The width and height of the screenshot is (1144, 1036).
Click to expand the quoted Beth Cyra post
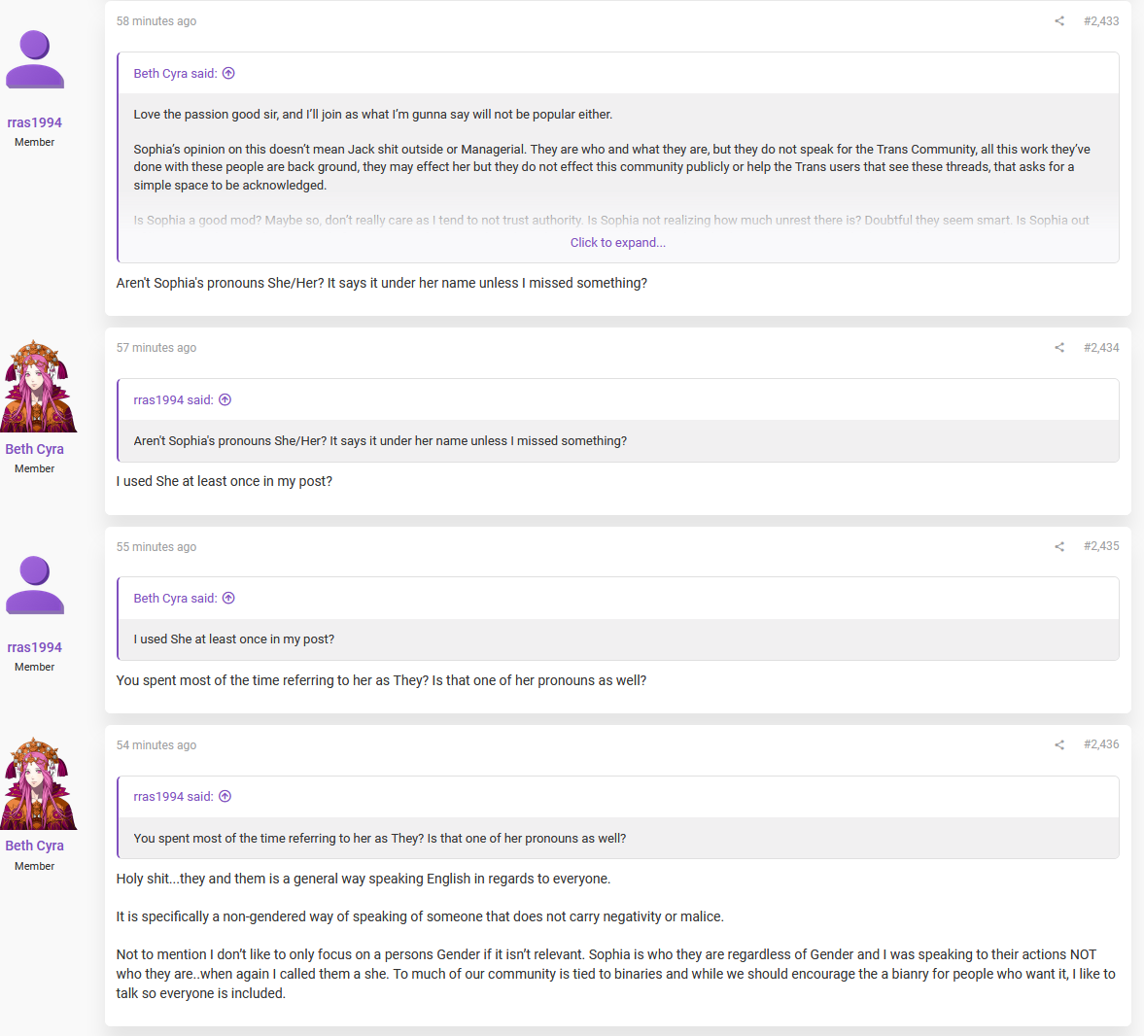[617, 242]
